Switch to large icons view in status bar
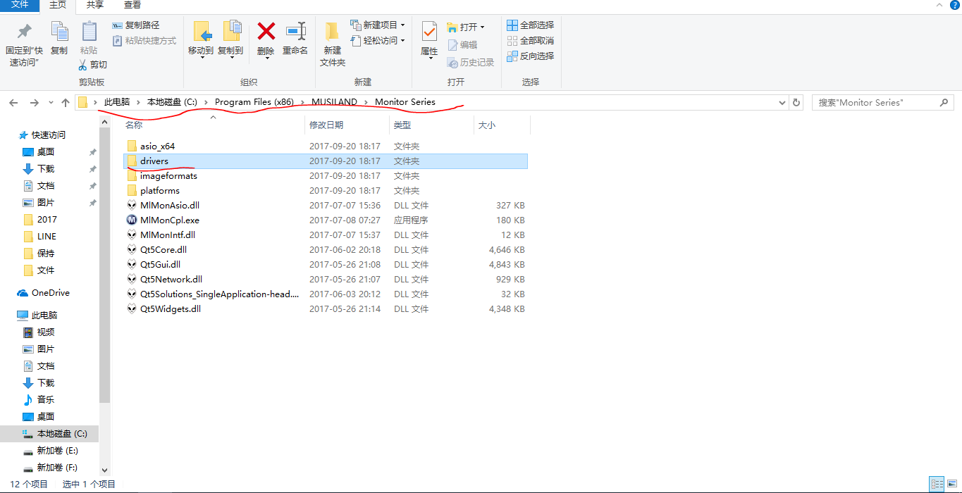Viewport: 962px width, 493px height. click(x=951, y=485)
